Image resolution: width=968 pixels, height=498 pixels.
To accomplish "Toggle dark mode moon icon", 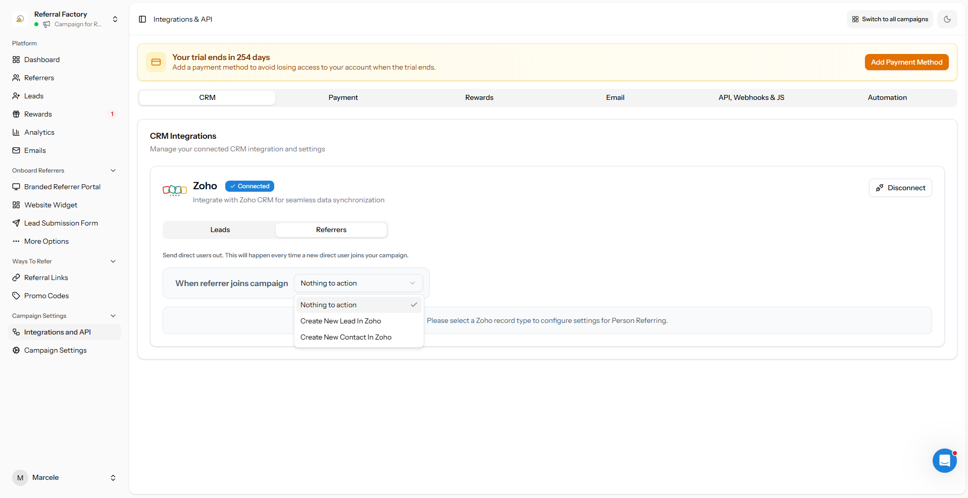I will (x=947, y=19).
